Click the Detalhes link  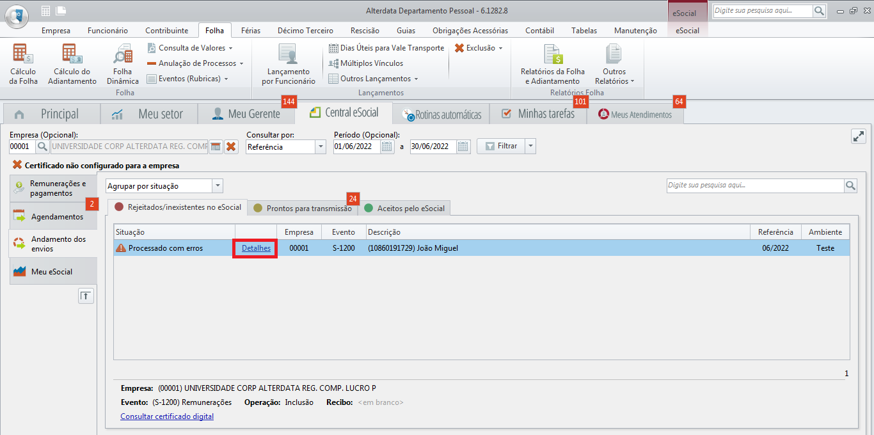256,248
